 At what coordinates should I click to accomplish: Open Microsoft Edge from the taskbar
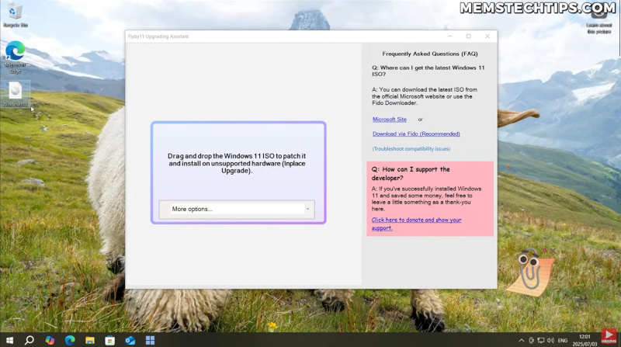(x=70, y=340)
